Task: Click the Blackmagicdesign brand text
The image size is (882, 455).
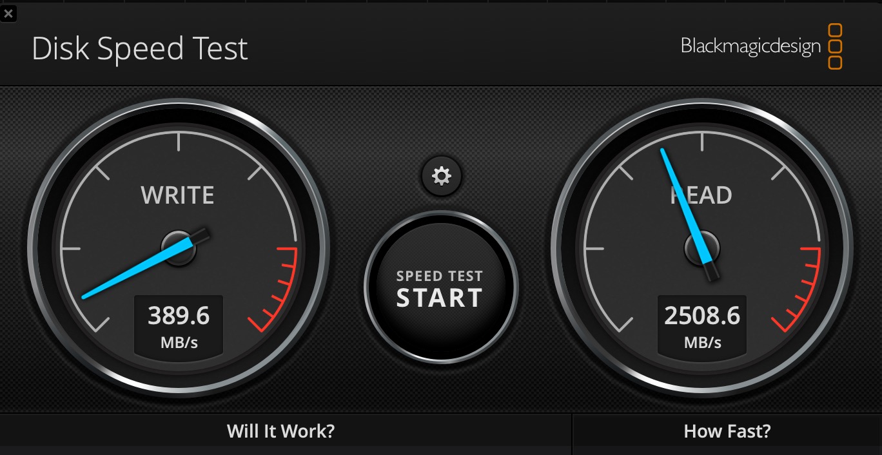Action: (750, 46)
